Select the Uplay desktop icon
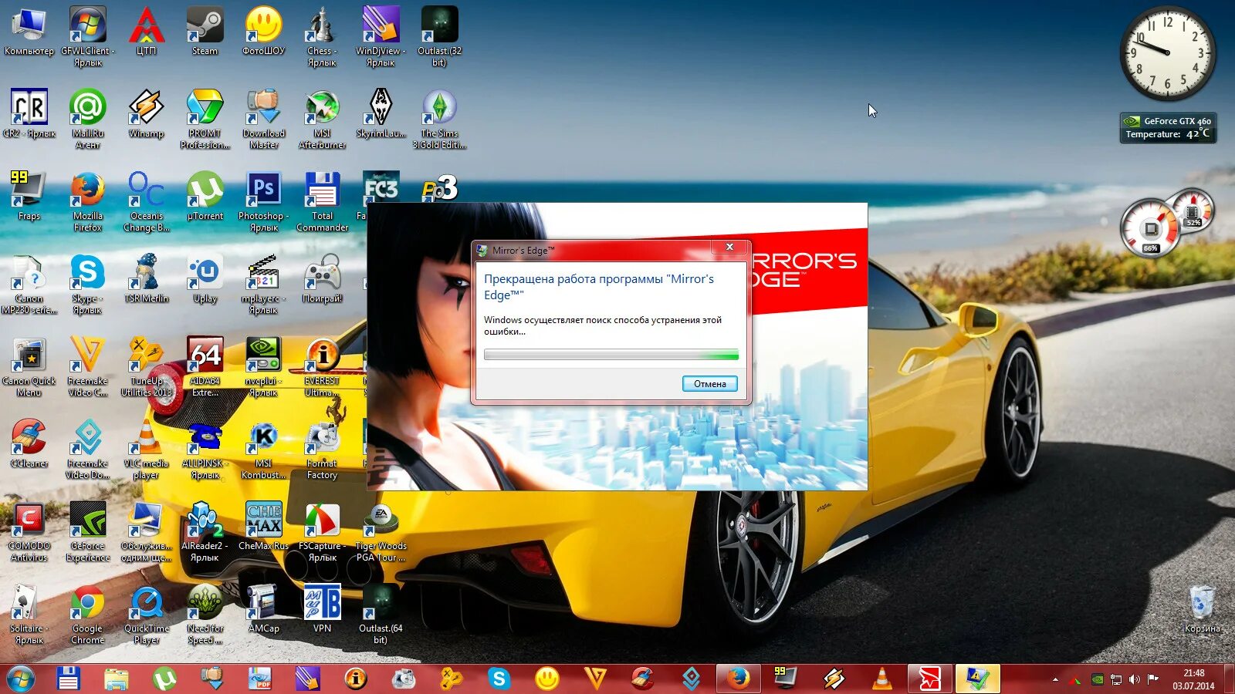The image size is (1235, 694). pyautogui.click(x=205, y=278)
